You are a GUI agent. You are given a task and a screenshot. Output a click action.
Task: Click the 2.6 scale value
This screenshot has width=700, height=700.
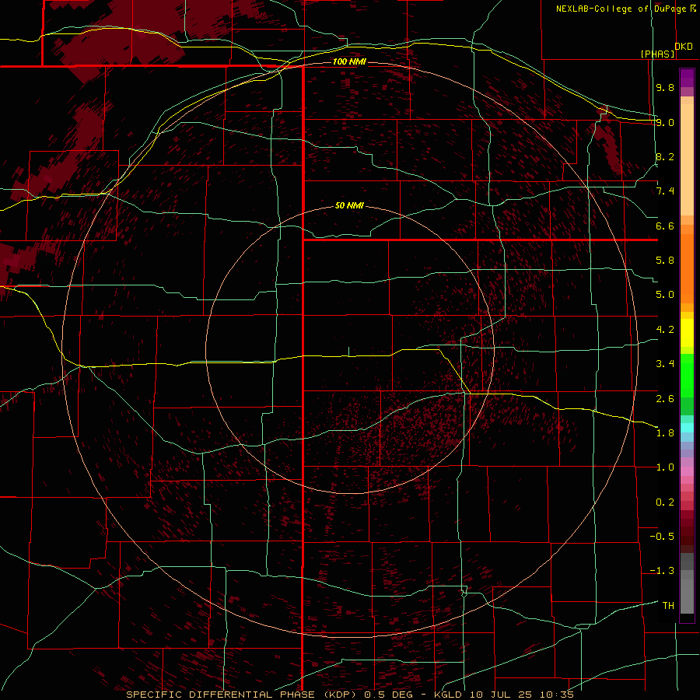point(665,399)
